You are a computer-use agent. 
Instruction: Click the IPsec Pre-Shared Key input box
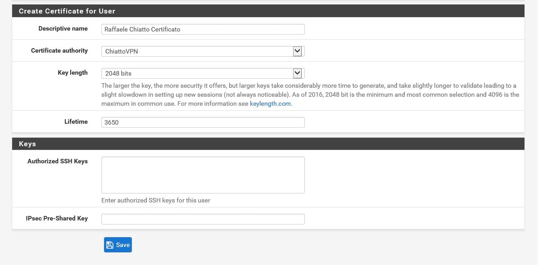(203, 219)
